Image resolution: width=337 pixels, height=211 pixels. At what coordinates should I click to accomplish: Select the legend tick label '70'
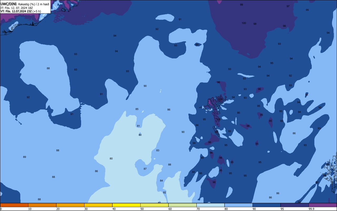198,209
